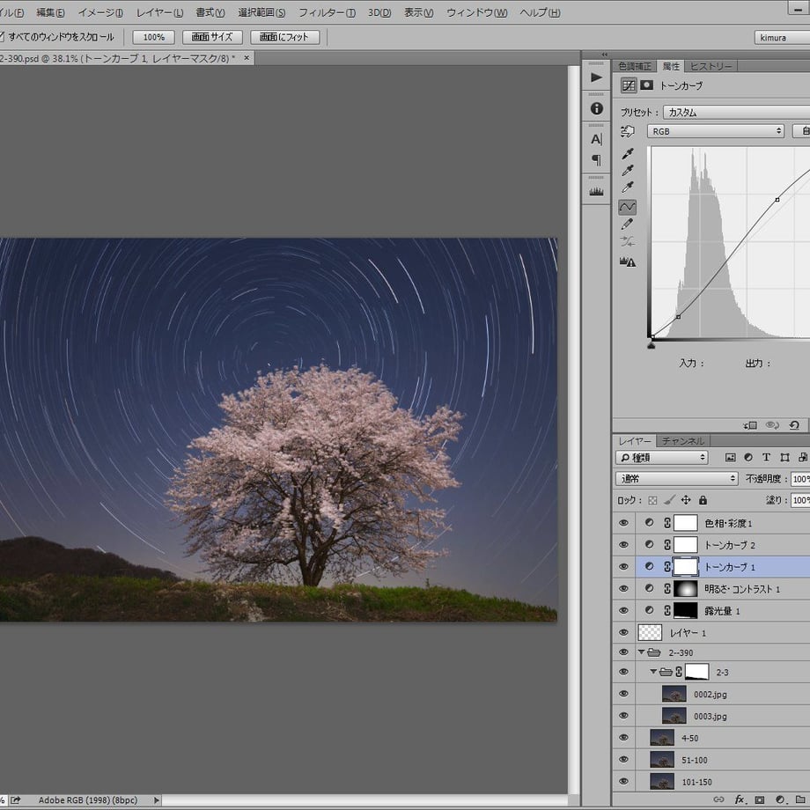Collapse the 2-3 layer group
810x810 pixels.
[653, 672]
